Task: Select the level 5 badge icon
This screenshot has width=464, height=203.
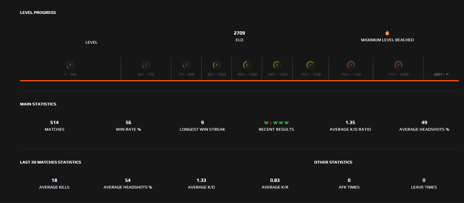Action: click(x=247, y=65)
